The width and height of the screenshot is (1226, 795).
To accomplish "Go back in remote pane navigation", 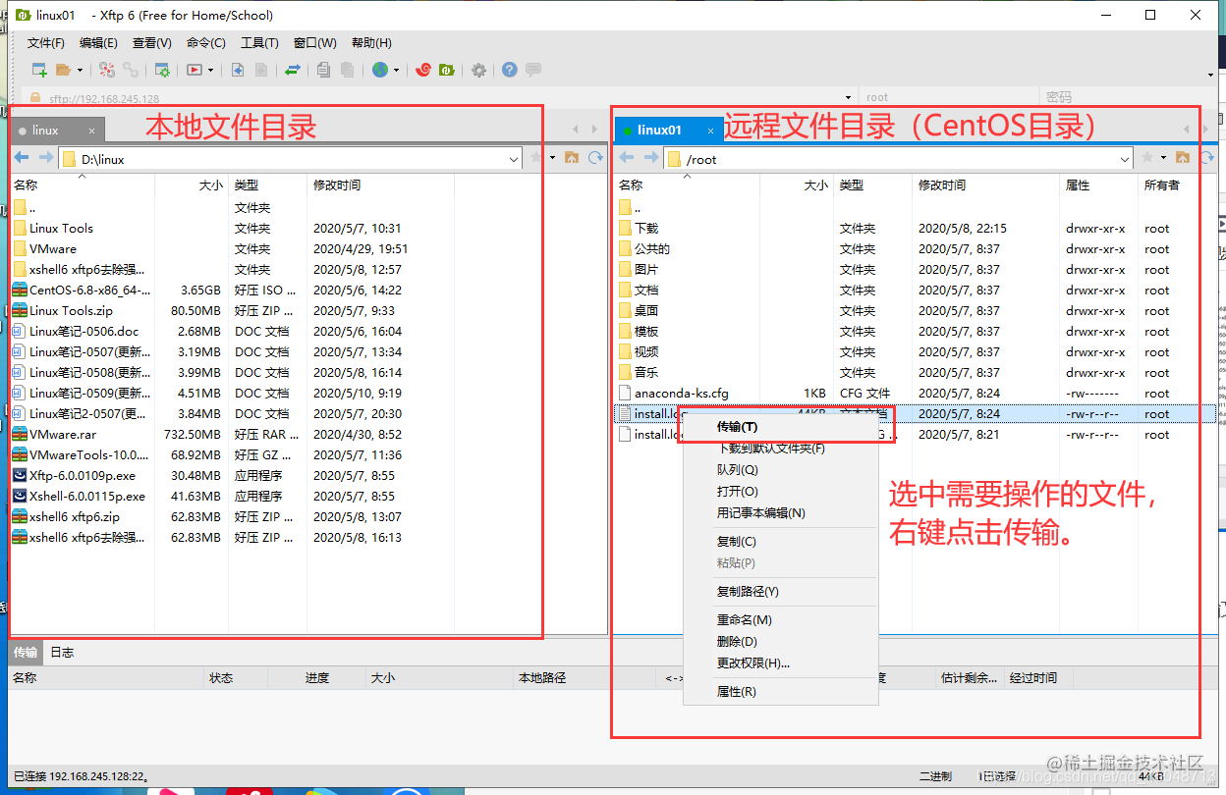I will pos(627,158).
